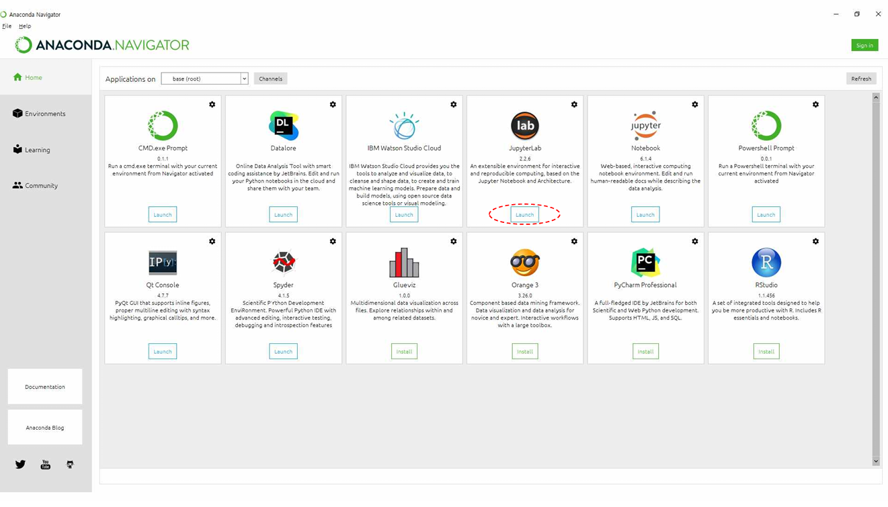
Task: Open the Anaconda Blog link box
Action: coord(45,427)
